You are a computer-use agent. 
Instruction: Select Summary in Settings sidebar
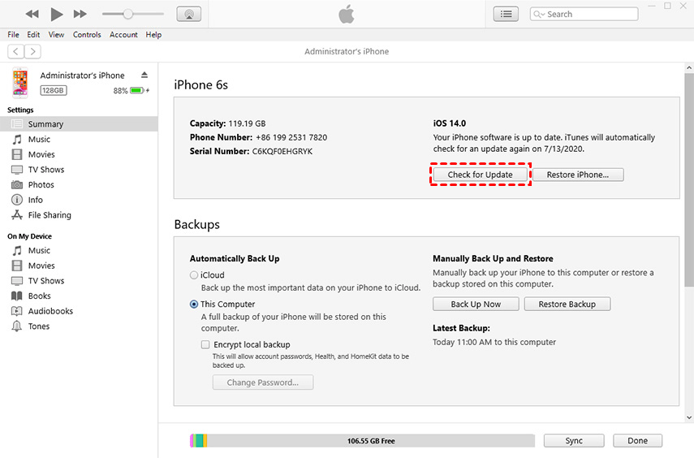point(79,124)
